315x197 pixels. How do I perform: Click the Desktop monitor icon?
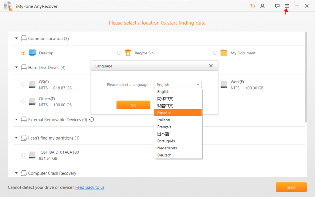(x=32, y=53)
